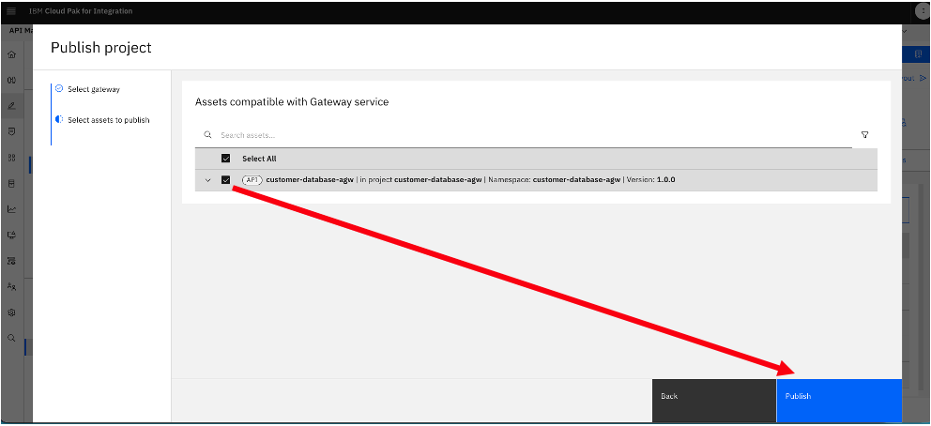Image resolution: width=931 pixels, height=426 pixels.
Task: Toggle the Select All checkbox
Action: (225, 159)
